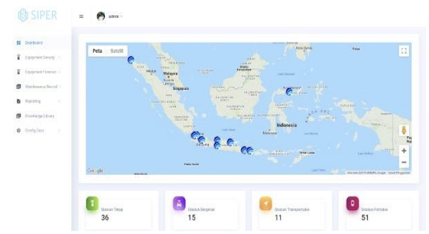Open the Reporting menu
429x234 pixels.
(x=33, y=101)
